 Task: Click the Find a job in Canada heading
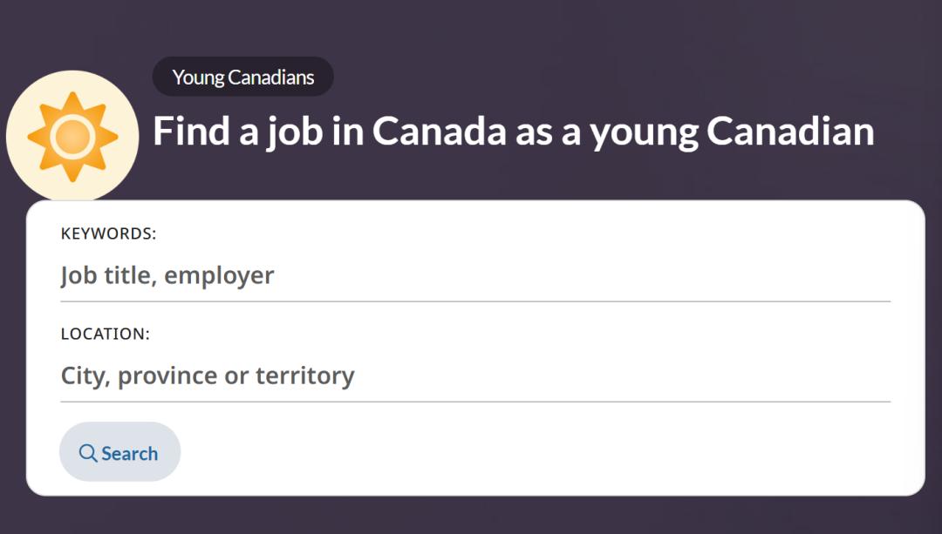pos(513,131)
